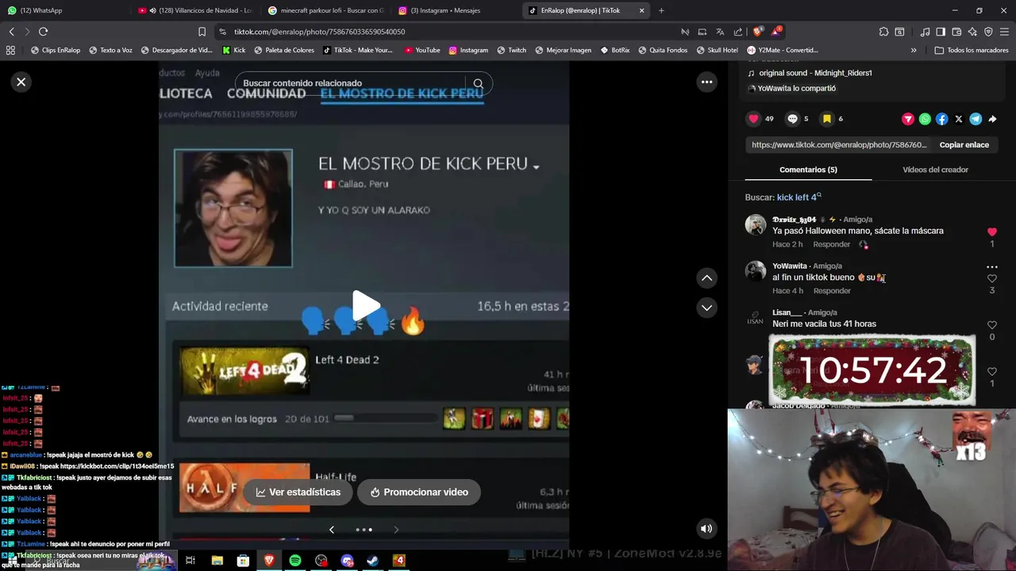Open the page translate icon

pos(720,32)
